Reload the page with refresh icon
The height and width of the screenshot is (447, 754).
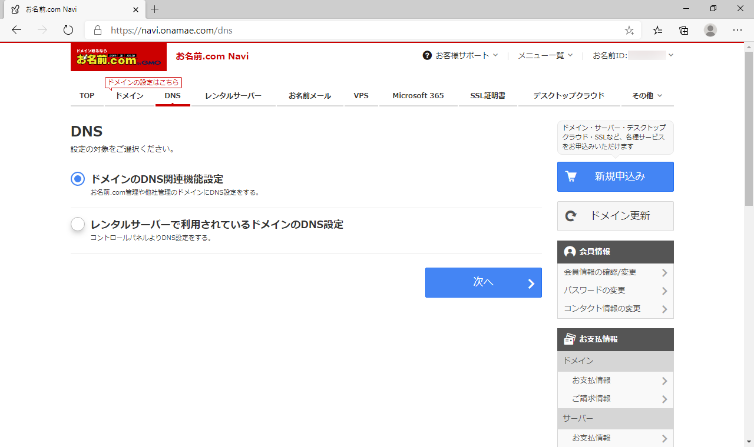[68, 30]
